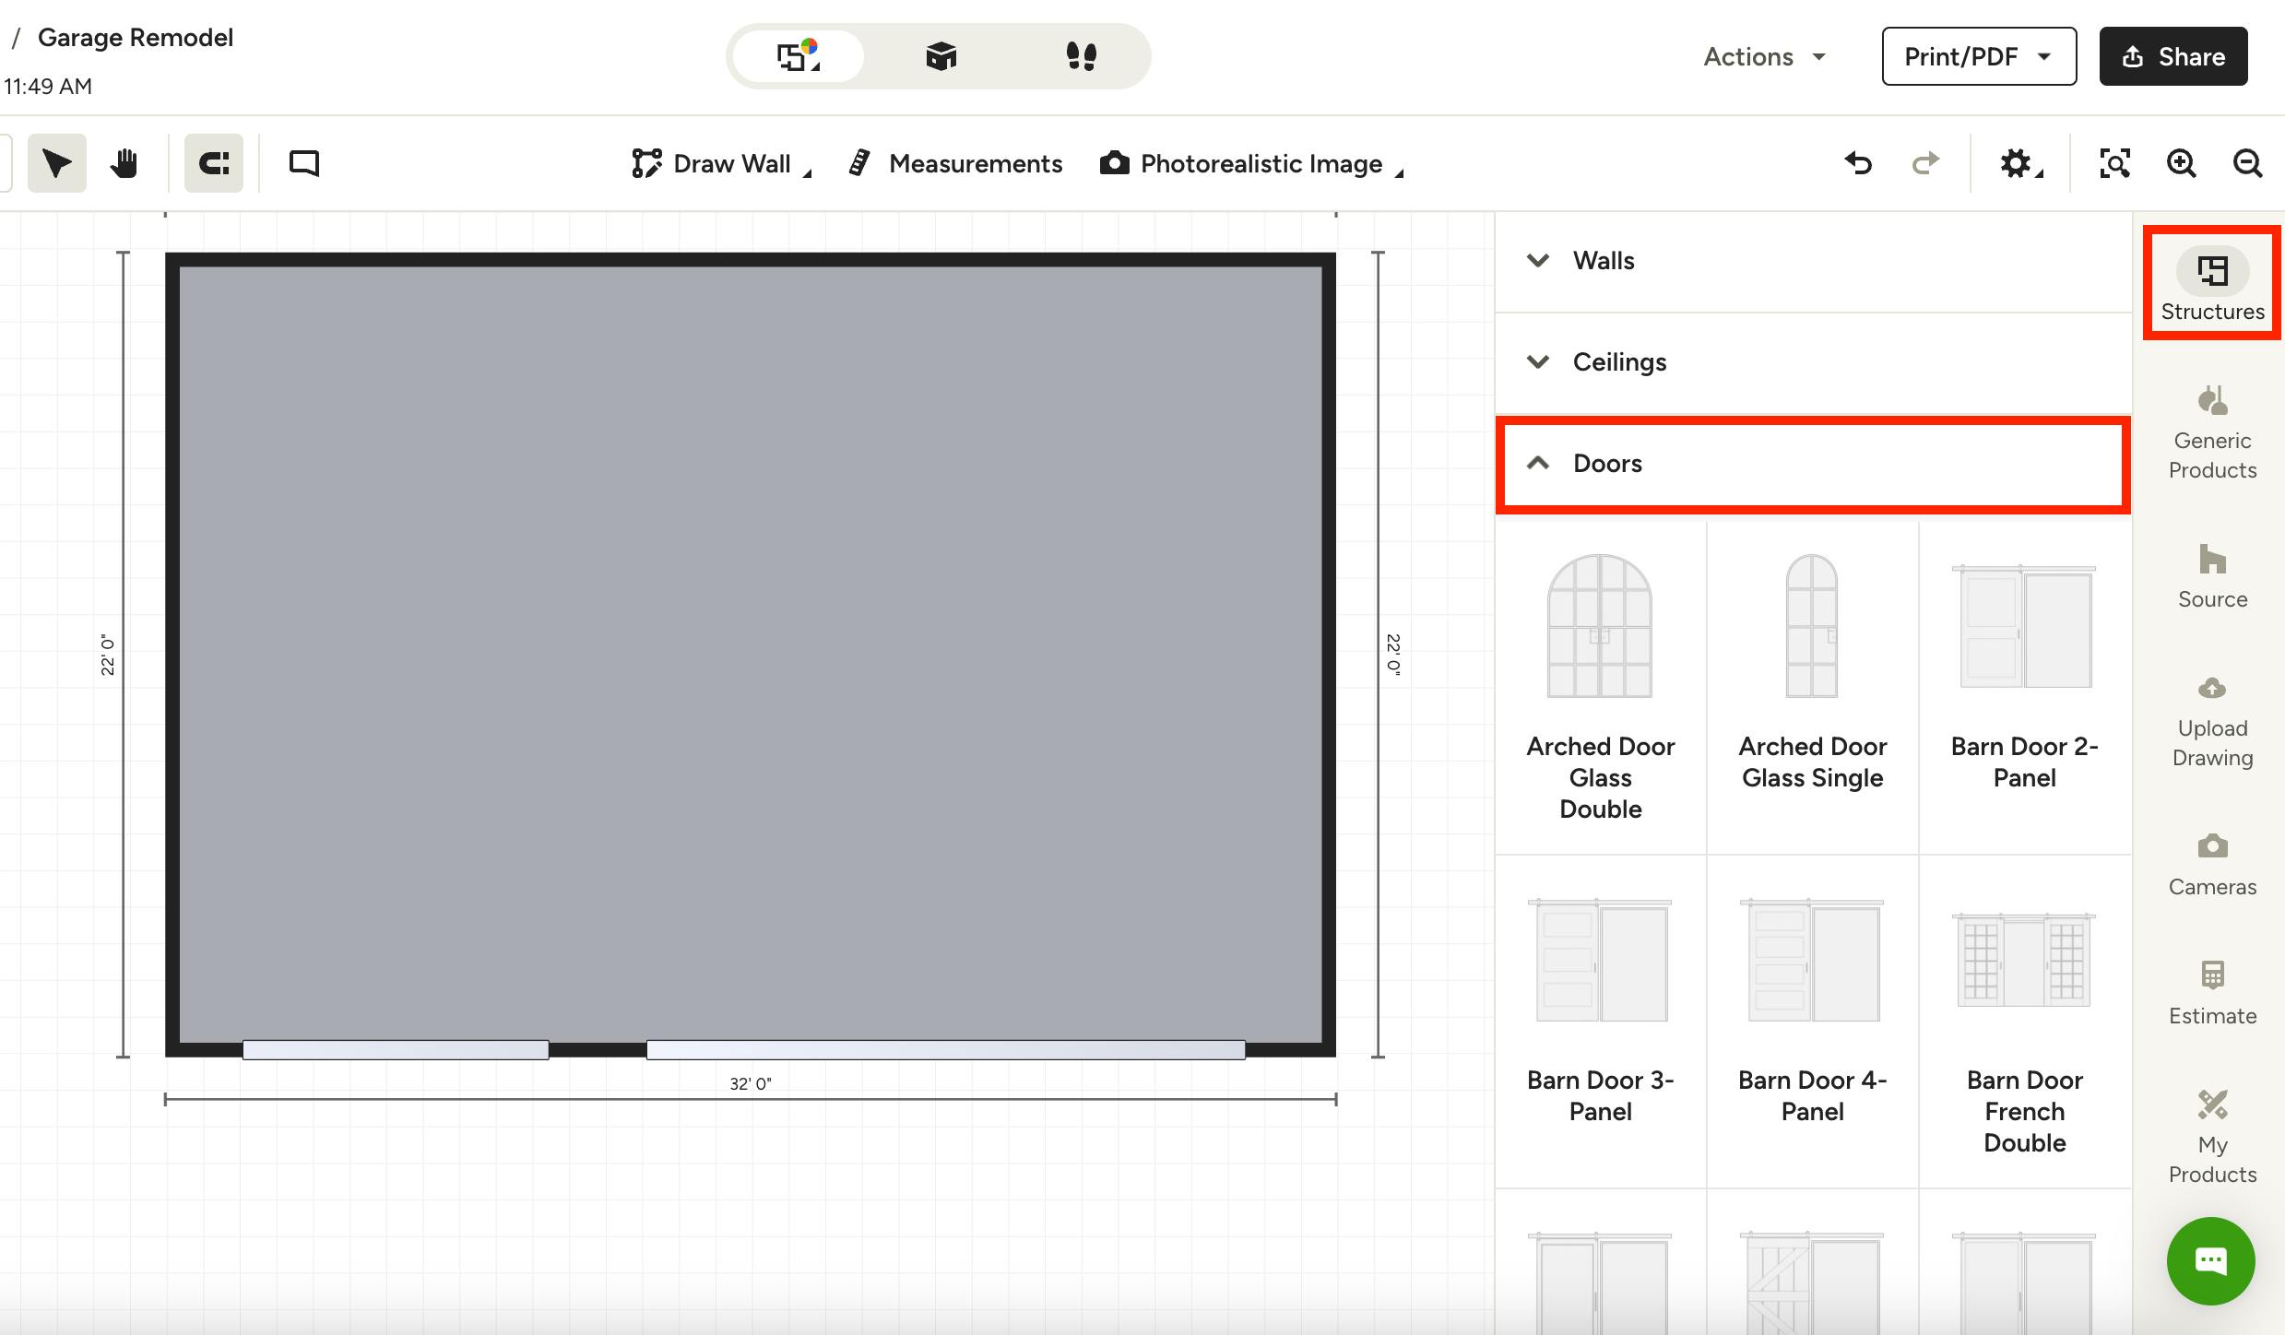Screen dimensions: 2285x1335
Task: Click the 32' 0" width dimension label
Action: pos(751,1083)
